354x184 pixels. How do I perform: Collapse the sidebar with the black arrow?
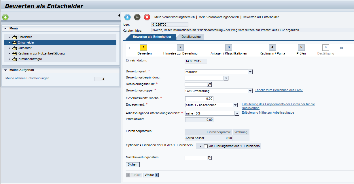pyautogui.click(x=119, y=15)
